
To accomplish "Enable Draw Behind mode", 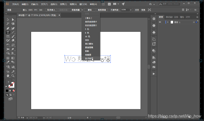I will point(11,95).
